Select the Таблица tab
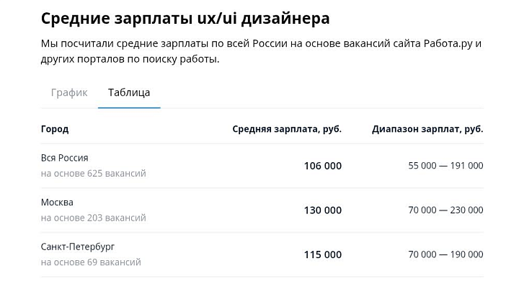This screenshot has width=519, height=284. (x=129, y=93)
